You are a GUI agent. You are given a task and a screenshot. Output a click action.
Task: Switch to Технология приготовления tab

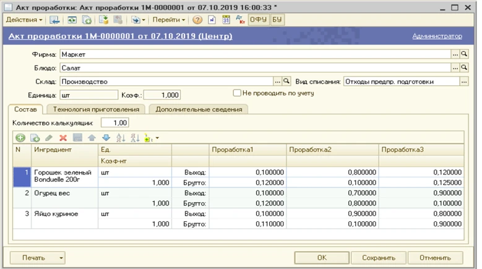[x=96, y=109]
